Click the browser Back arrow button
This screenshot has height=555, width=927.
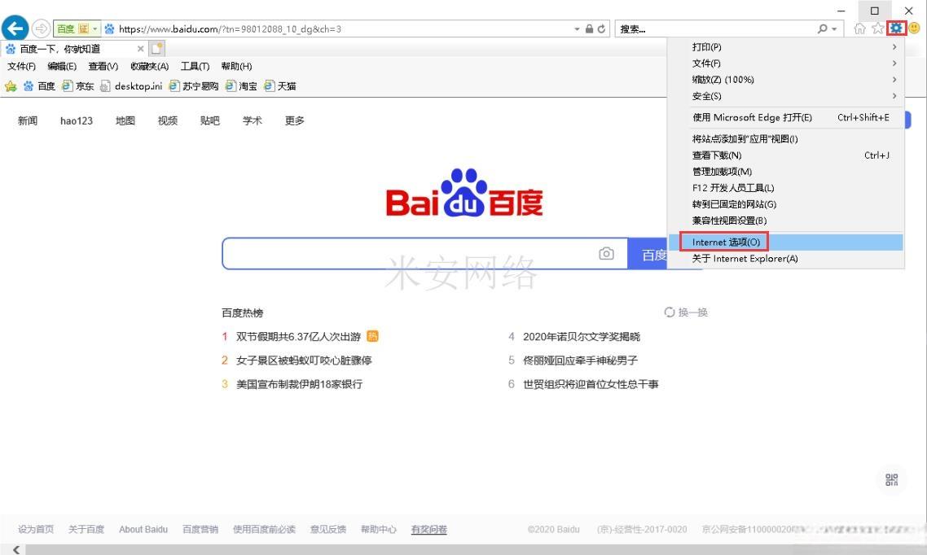tap(15, 28)
